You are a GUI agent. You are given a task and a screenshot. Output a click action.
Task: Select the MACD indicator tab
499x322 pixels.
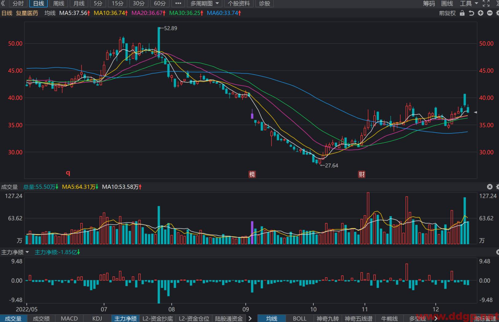69,319
